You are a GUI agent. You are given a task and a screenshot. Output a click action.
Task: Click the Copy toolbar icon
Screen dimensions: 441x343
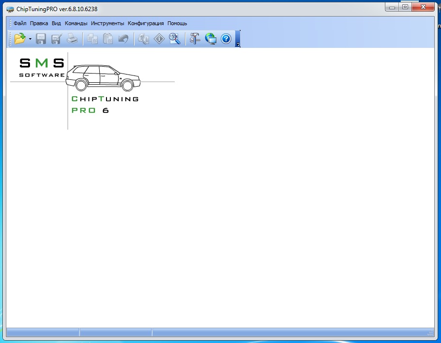point(92,39)
